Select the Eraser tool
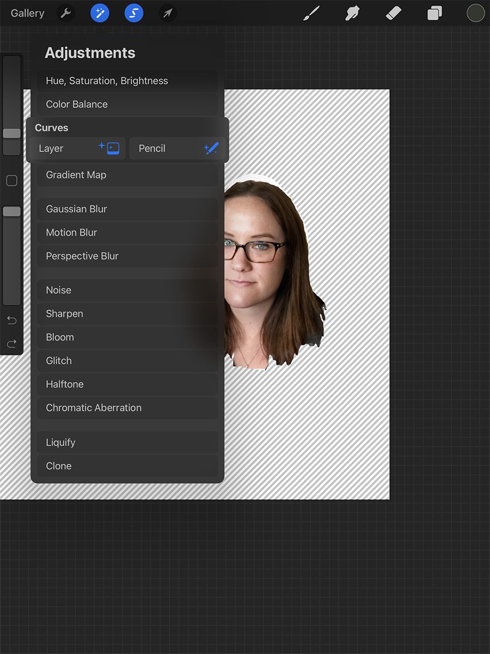Image resolution: width=490 pixels, height=654 pixels. pyautogui.click(x=393, y=13)
